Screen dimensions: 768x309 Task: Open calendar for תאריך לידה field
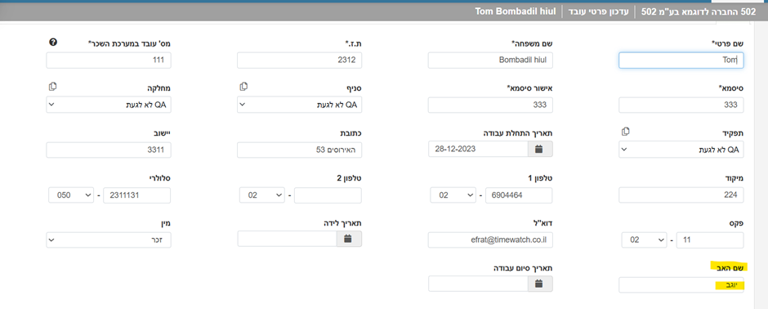[x=349, y=239]
